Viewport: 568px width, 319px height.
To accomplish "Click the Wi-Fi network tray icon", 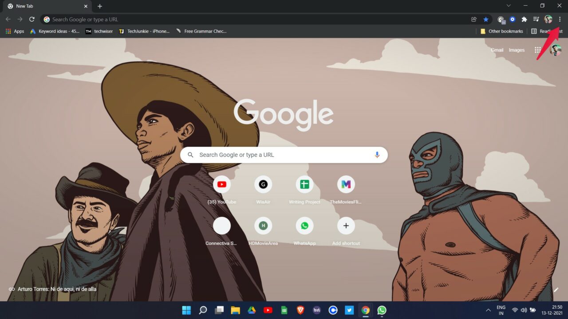I will 515,310.
